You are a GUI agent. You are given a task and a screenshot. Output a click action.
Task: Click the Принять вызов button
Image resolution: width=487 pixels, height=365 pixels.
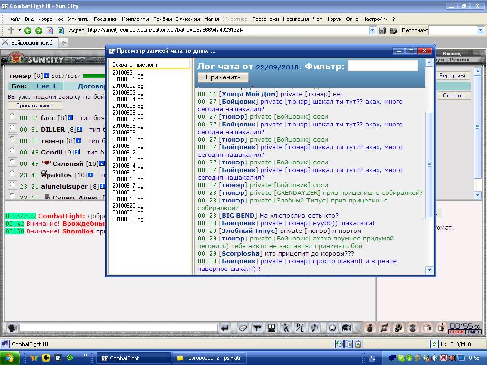point(35,106)
